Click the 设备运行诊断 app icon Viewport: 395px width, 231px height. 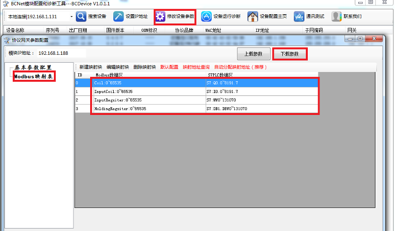[x=206, y=17]
